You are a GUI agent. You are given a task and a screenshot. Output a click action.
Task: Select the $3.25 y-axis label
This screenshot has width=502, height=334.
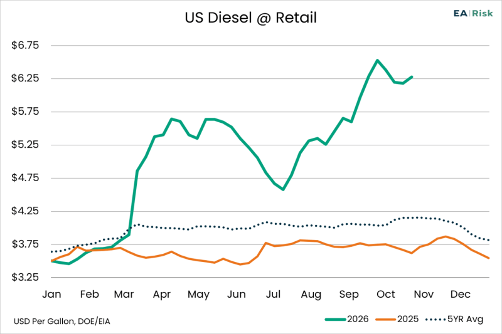(25, 277)
